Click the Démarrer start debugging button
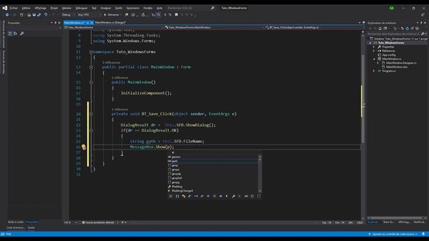Screen dimensions: 429x241 pyautogui.click(x=111, y=15)
